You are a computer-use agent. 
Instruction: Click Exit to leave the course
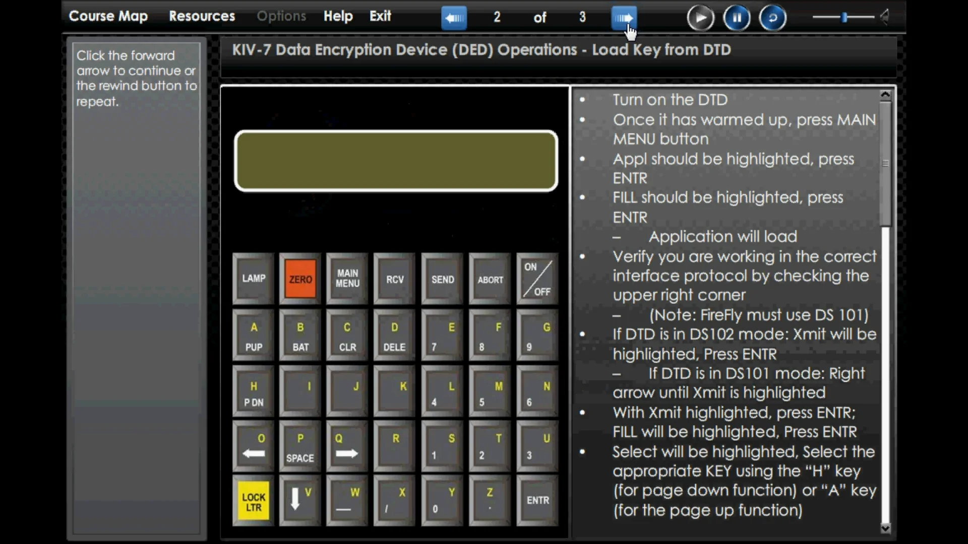pyautogui.click(x=380, y=16)
